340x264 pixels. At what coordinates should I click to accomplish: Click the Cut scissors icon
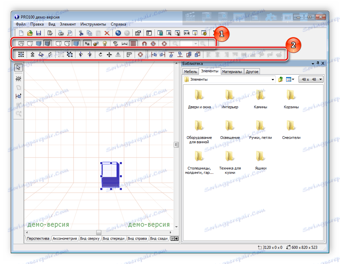81,33
